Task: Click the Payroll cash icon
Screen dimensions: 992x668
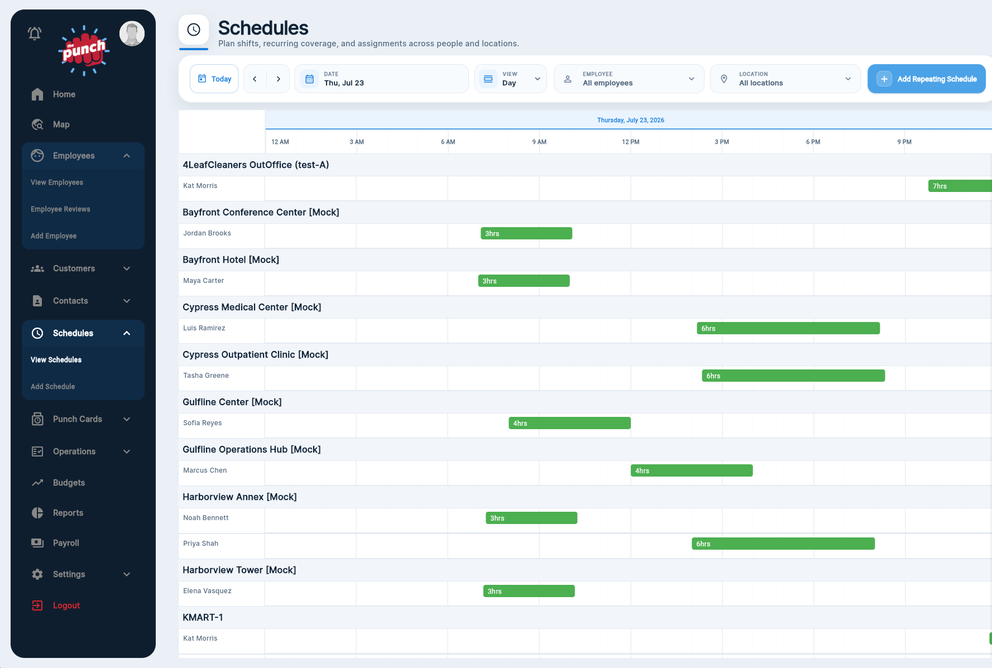Action: pyautogui.click(x=37, y=543)
